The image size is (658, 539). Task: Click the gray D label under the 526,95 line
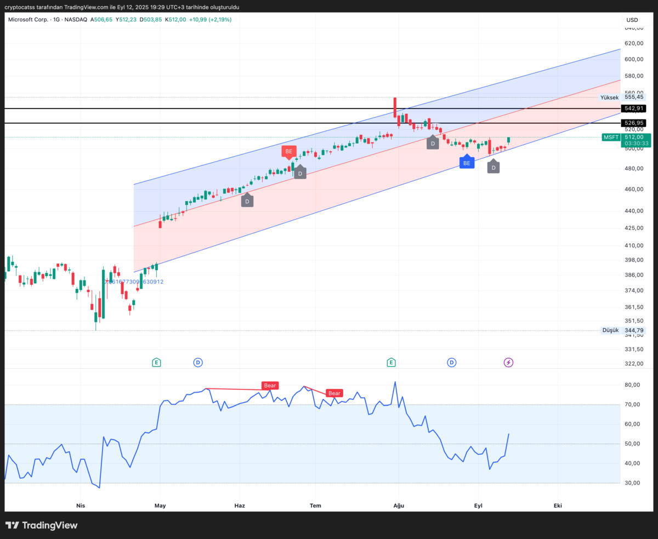(433, 142)
